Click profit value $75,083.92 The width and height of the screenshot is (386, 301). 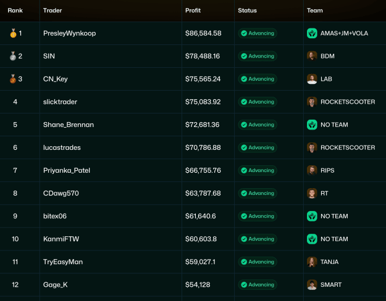(x=203, y=102)
